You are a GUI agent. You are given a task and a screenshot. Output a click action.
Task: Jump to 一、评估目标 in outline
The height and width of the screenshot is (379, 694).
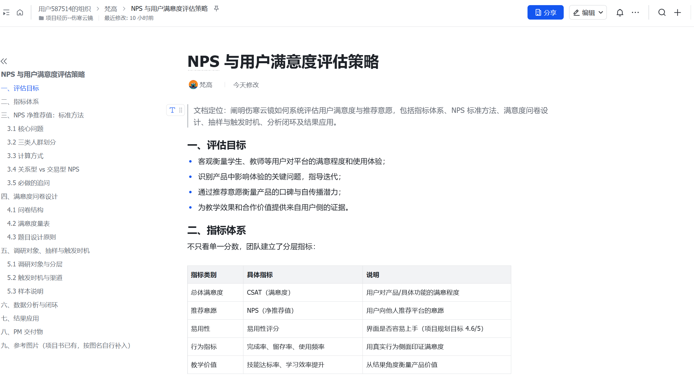pyautogui.click(x=20, y=88)
